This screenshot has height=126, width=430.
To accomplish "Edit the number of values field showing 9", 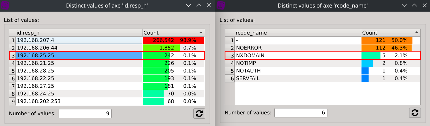I will click(85, 114).
